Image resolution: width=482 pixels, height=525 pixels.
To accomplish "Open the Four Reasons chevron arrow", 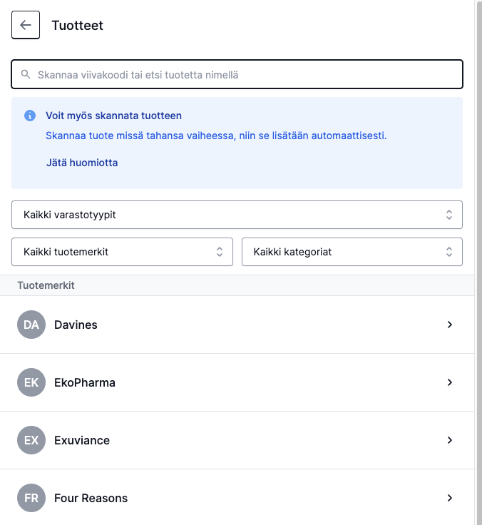I will (450, 498).
